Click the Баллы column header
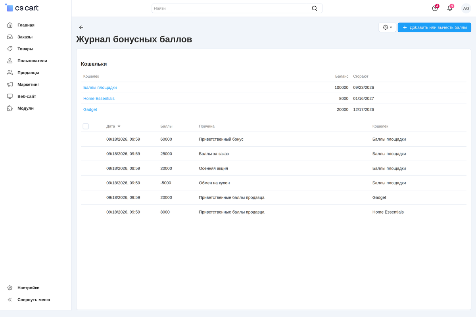The height and width of the screenshot is (317, 476). coord(166,126)
